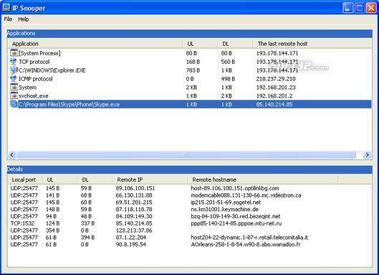Click remote IP 87.118.118.78

134,209
